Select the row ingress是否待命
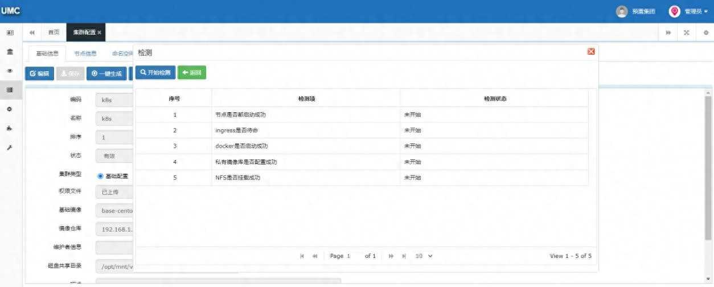This screenshot has width=714, height=287. (362, 130)
